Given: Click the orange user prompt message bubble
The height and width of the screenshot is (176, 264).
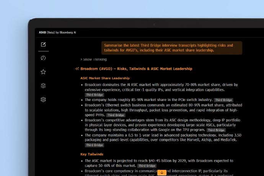Looking at the screenshot, I should point(171,47).
